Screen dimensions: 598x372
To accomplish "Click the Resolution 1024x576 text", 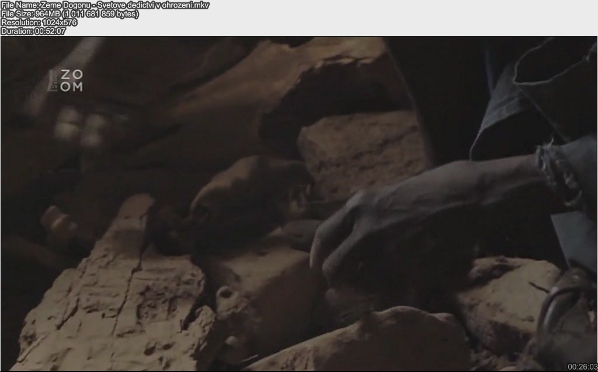I will 39,22.
